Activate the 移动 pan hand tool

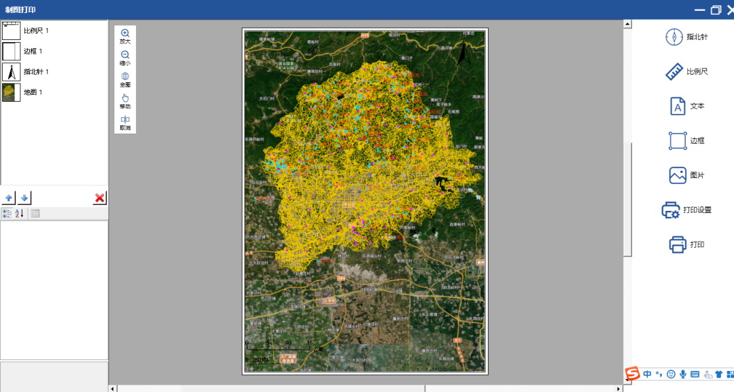(125, 101)
